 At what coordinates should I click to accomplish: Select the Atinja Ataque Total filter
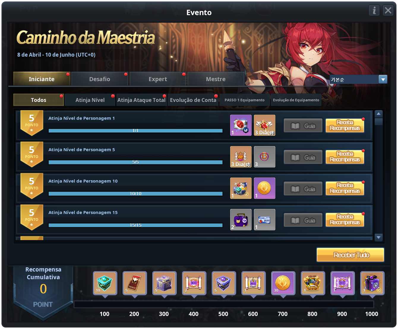pyautogui.click(x=141, y=100)
